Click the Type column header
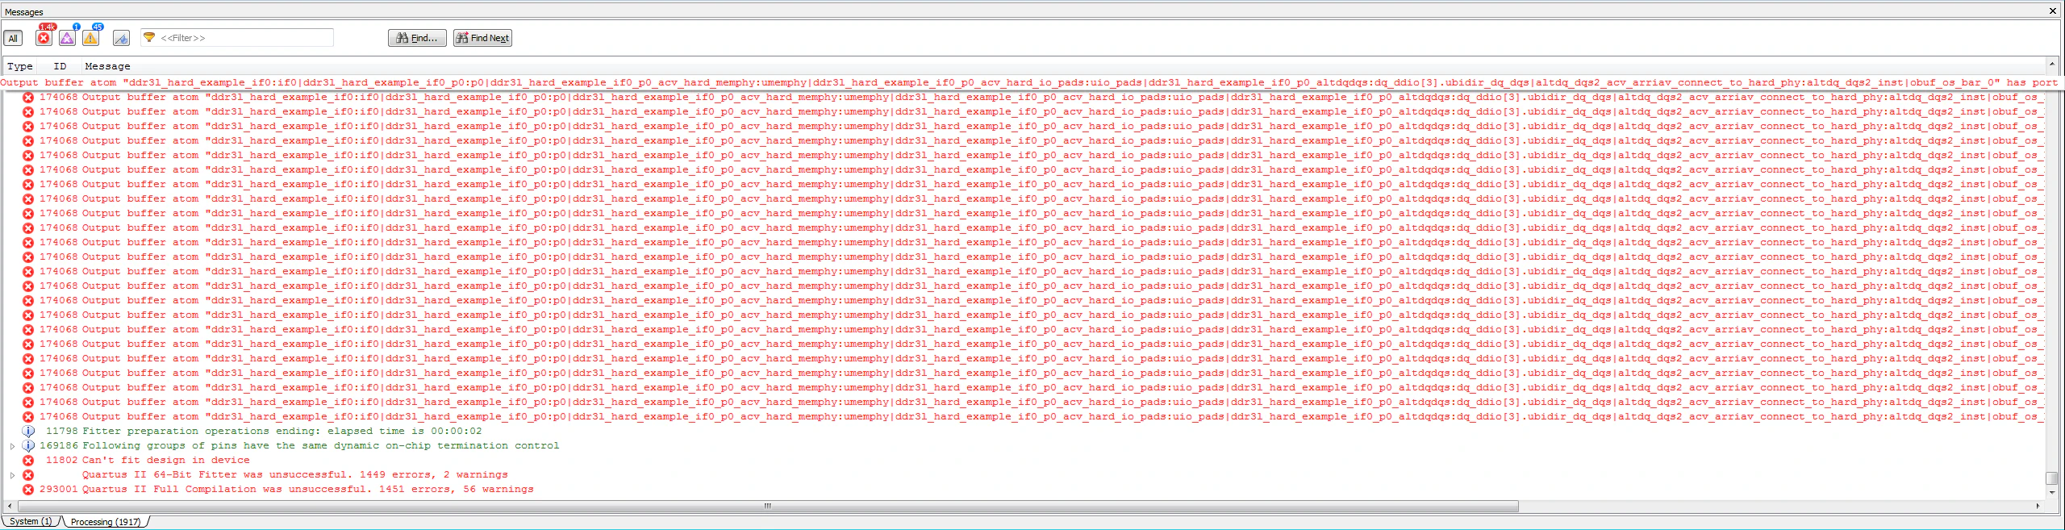 point(20,66)
